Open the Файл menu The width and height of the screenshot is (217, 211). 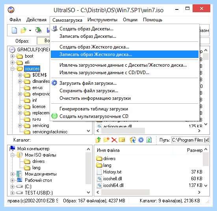click(x=15, y=20)
